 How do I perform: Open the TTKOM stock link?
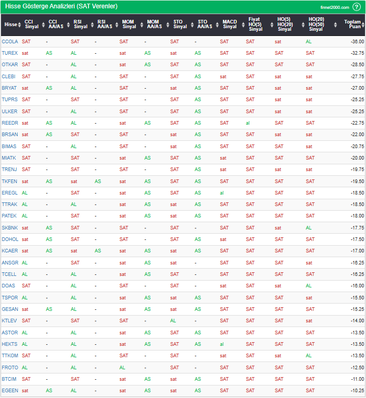click(x=10, y=356)
